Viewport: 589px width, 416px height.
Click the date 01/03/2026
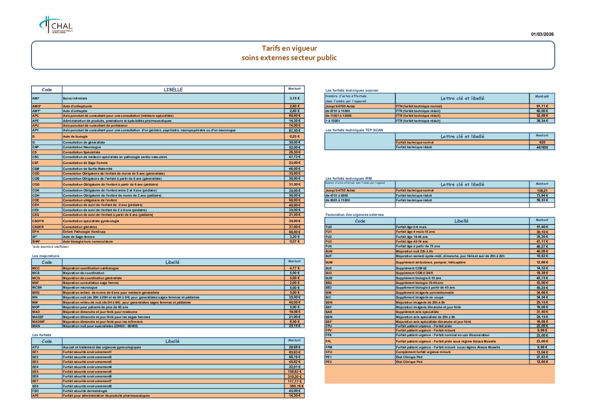(x=542, y=34)
